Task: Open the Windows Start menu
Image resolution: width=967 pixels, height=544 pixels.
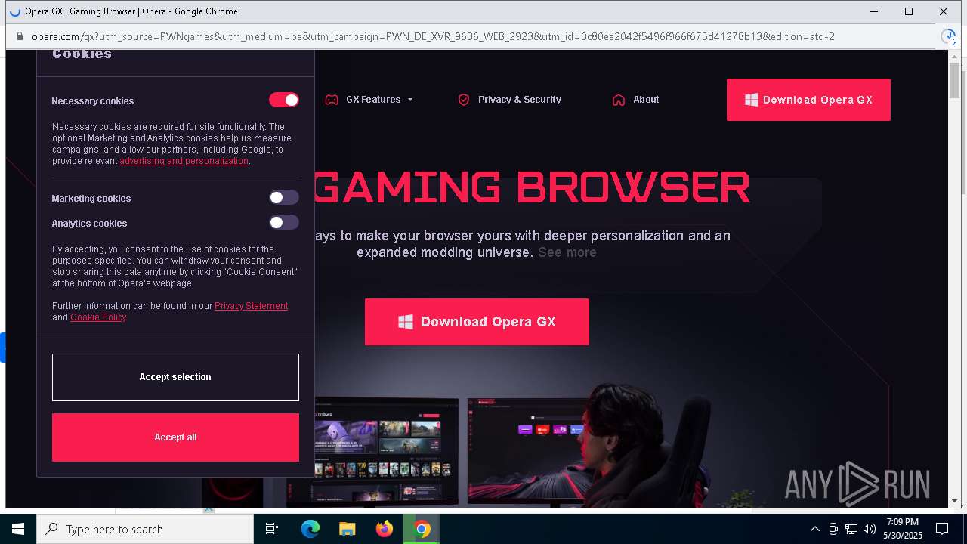Action: [18, 529]
